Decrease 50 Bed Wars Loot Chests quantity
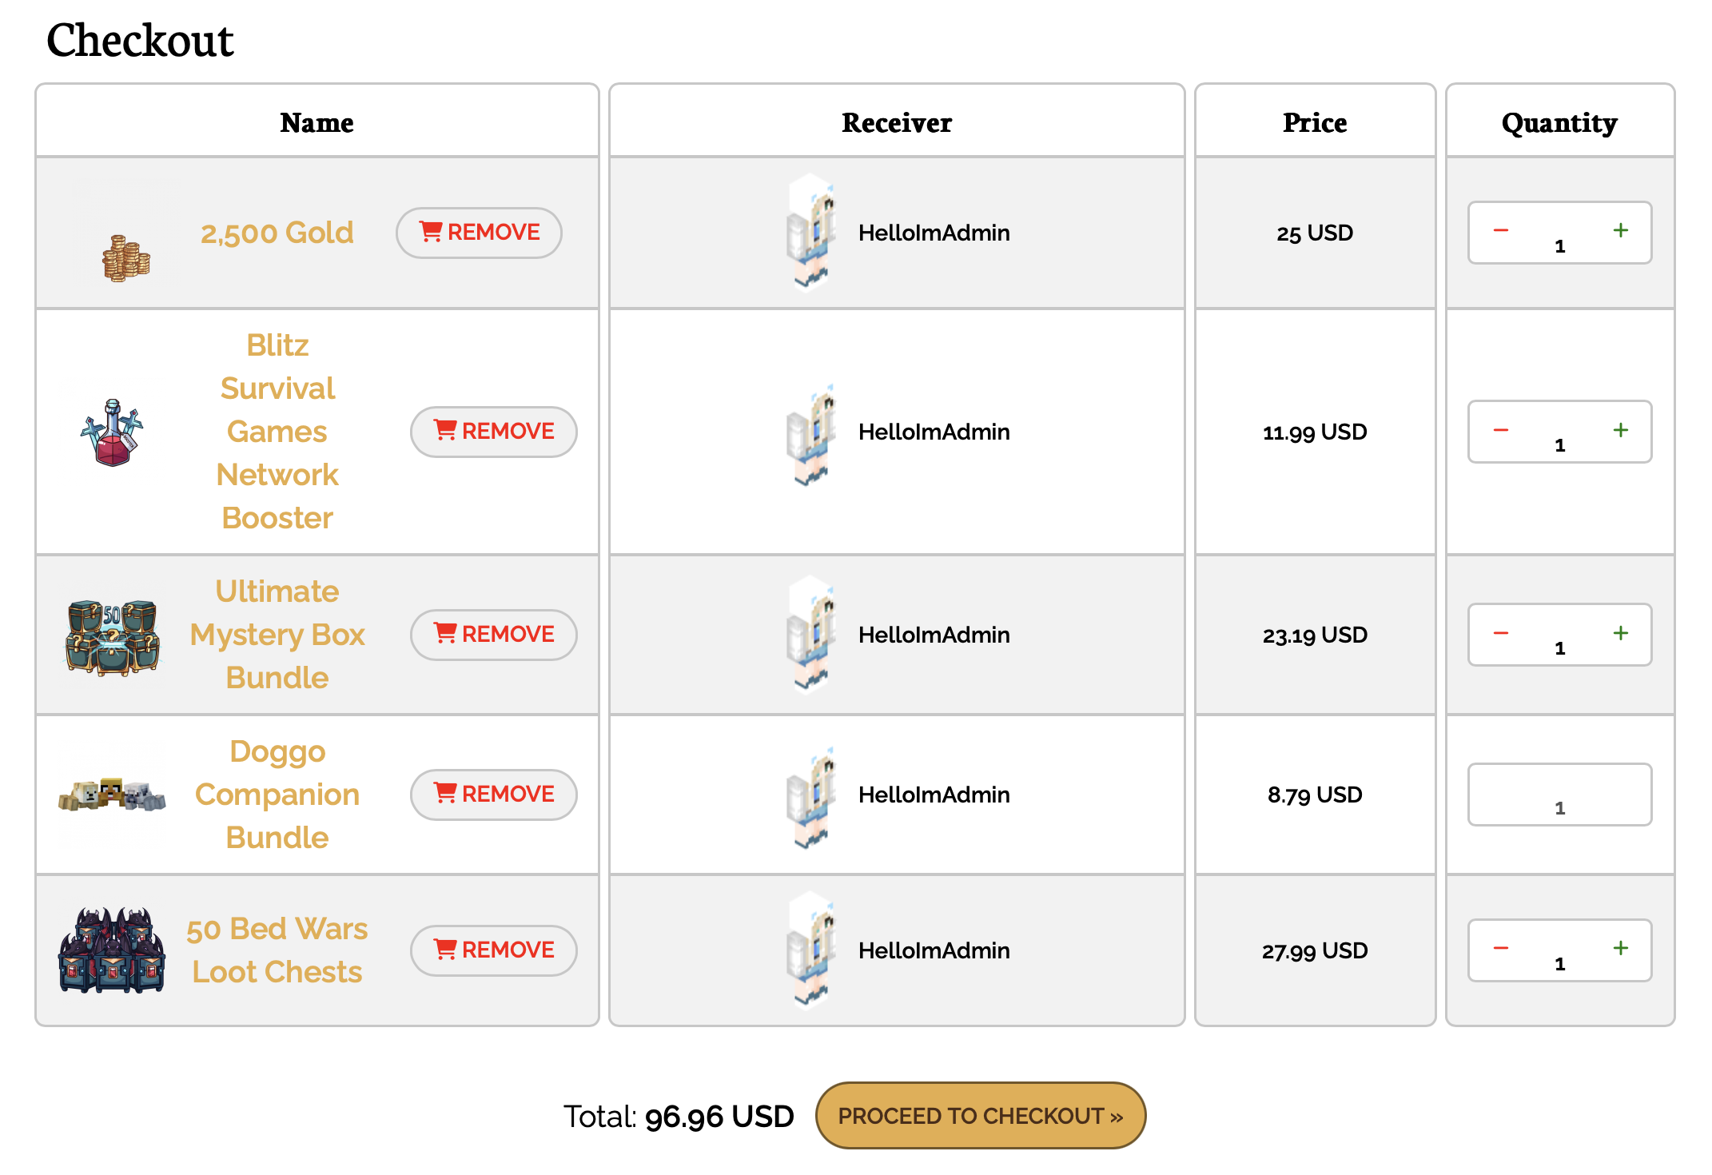This screenshot has width=1712, height=1175. pyautogui.click(x=1501, y=948)
